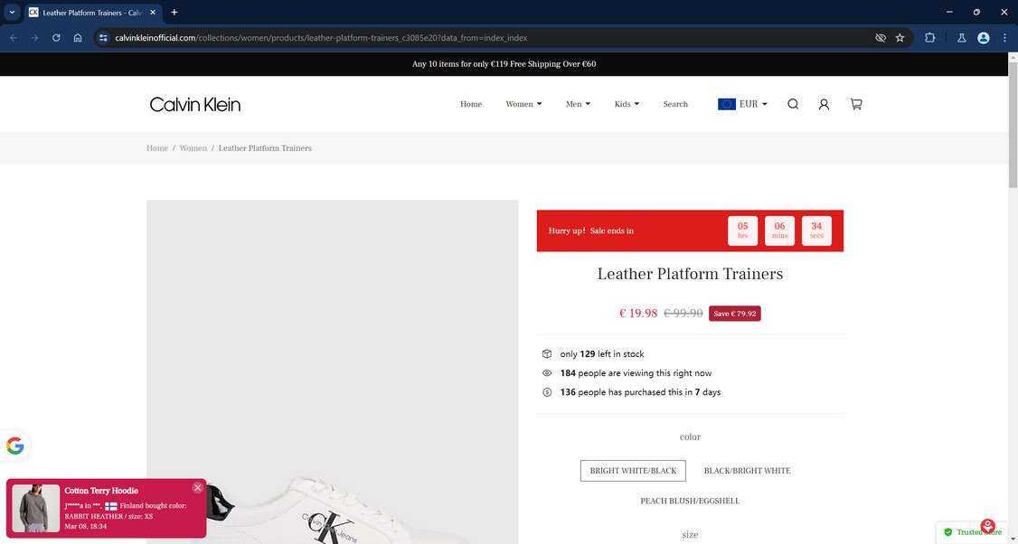
Task: Click the browser forward arrow
Action: tap(35, 38)
